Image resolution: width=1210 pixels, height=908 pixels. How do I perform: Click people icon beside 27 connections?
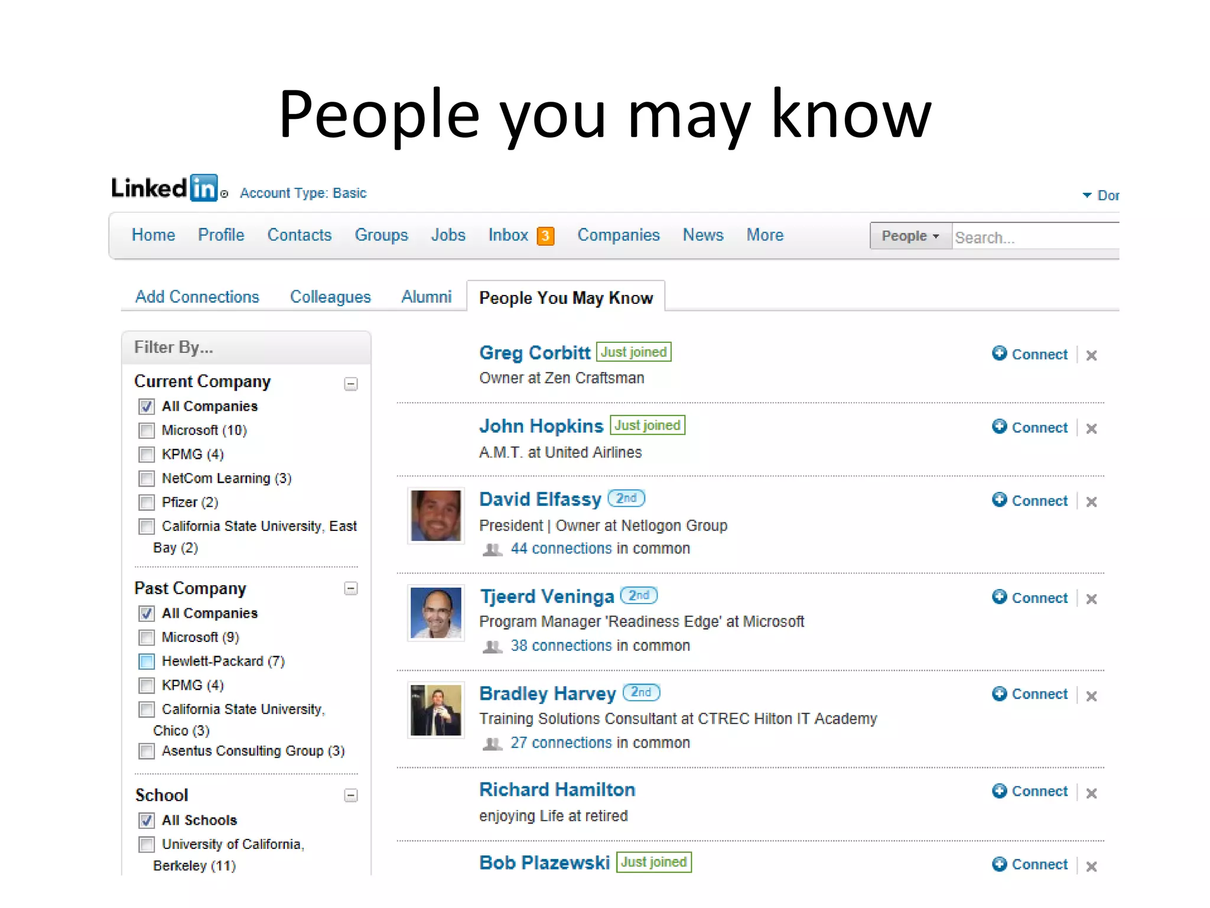(492, 744)
